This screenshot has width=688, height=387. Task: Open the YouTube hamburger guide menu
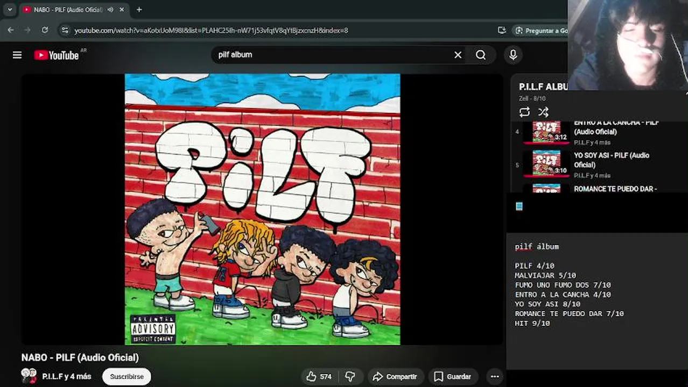pyautogui.click(x=17, y=55)
